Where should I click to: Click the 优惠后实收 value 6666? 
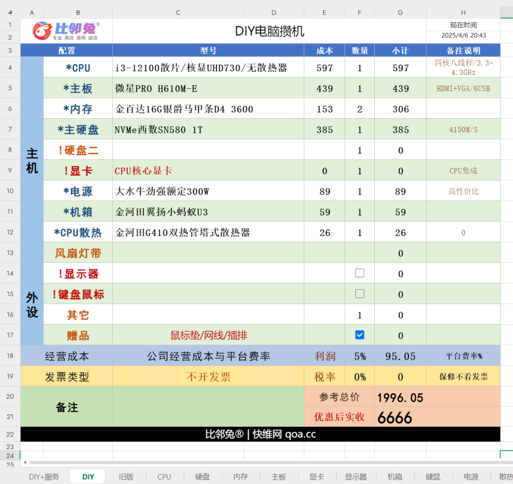click(437, 417)
